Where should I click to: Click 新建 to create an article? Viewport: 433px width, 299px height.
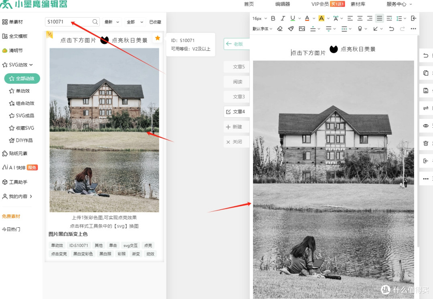237,127
